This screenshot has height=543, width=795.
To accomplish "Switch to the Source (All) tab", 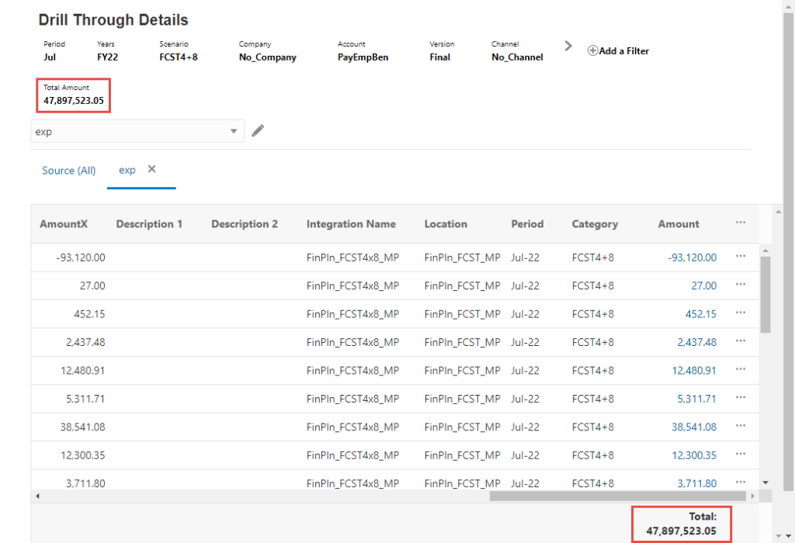I will coord(69,171).
